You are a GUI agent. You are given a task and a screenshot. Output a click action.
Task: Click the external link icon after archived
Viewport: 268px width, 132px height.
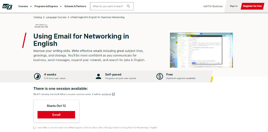coord(113,94)
